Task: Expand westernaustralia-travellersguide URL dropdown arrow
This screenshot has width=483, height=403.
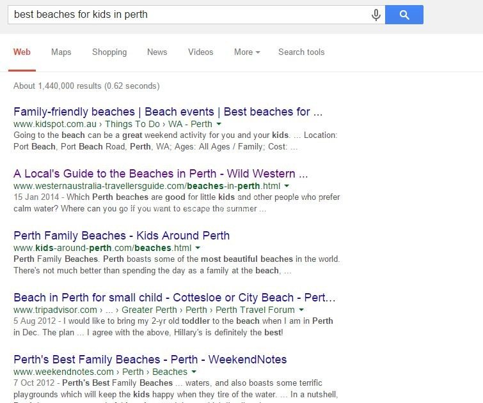Action: (287, 186)
